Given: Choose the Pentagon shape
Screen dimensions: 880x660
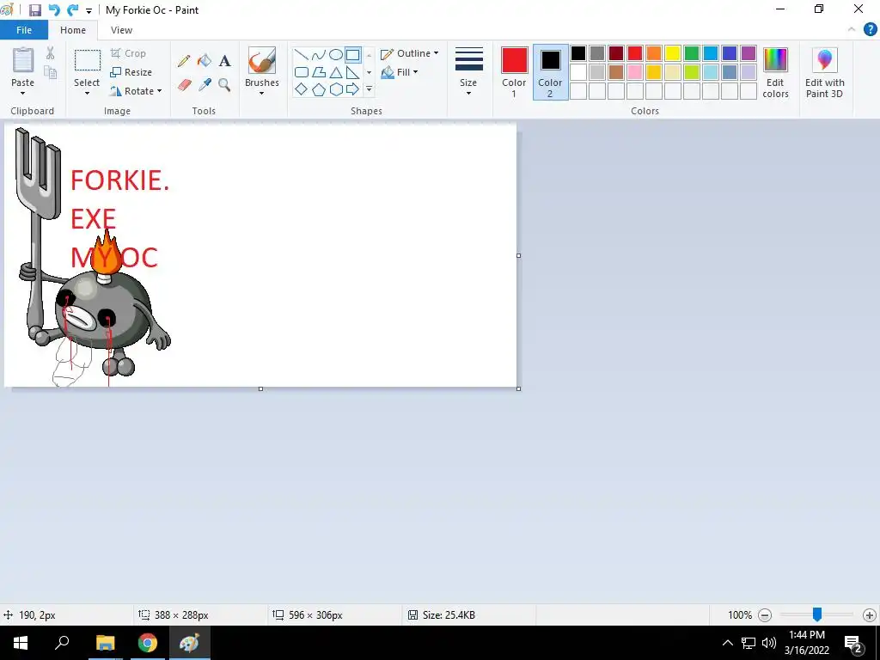Looking at the screenshot, I should click(318, 89).
